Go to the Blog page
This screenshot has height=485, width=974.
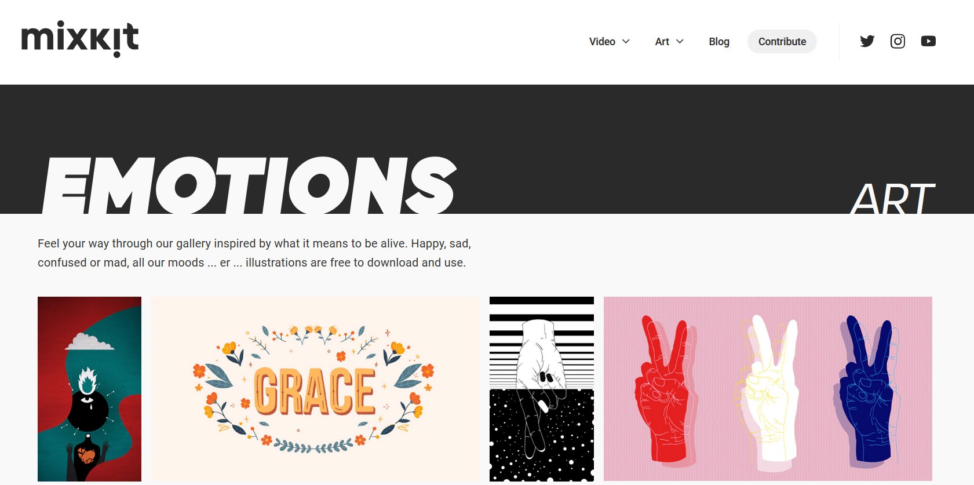(719, 42)
